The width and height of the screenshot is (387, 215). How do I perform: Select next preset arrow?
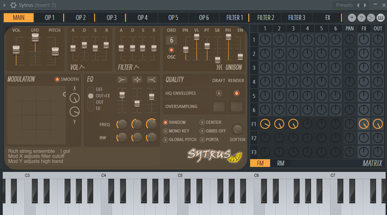pyautogui.click(x=365, y=5)
